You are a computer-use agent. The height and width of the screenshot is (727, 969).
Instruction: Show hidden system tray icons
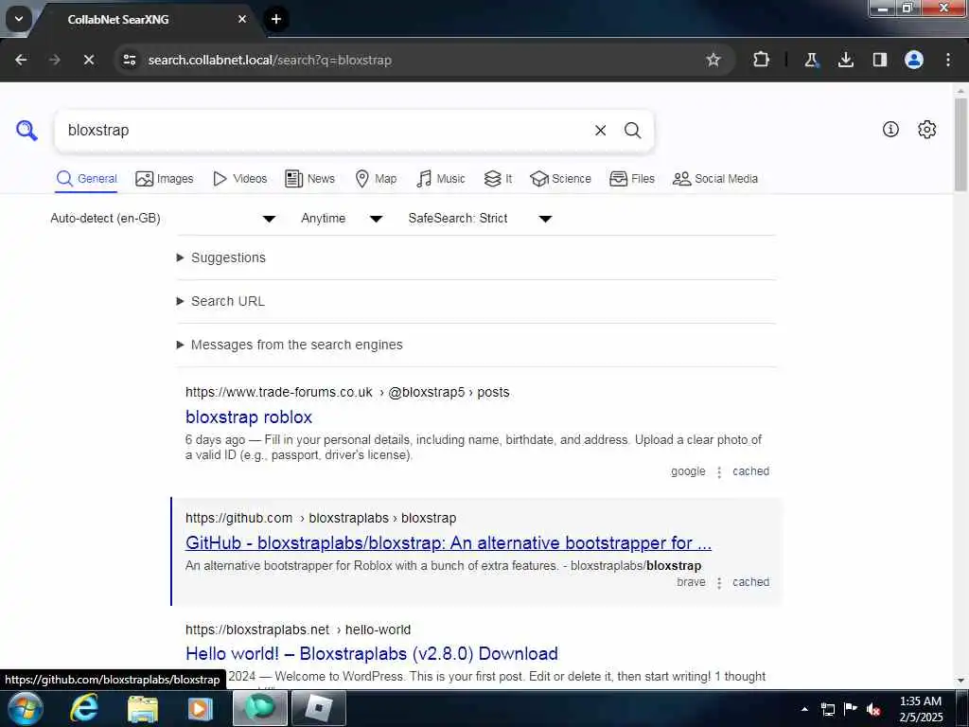point(804,709)
